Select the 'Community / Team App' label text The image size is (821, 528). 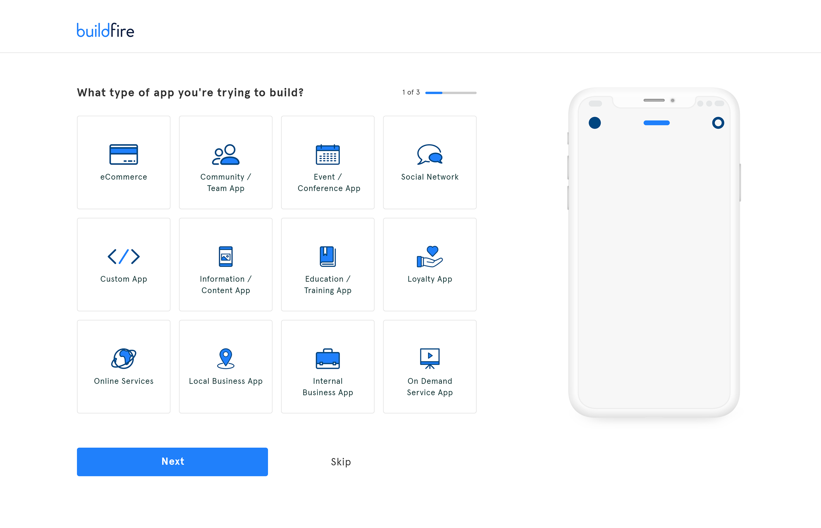pos(226,182)
